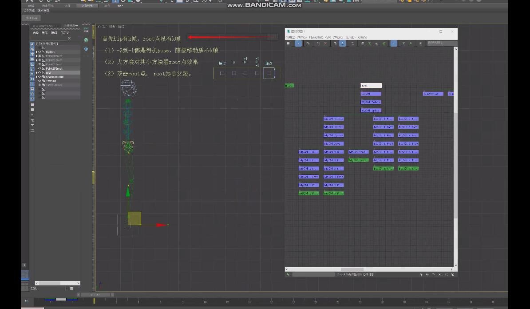Click Zoom Extents Selected in Schematic View
Viewport: 530px width, 309px height.
pyautogui.click(x=446, y=274)
